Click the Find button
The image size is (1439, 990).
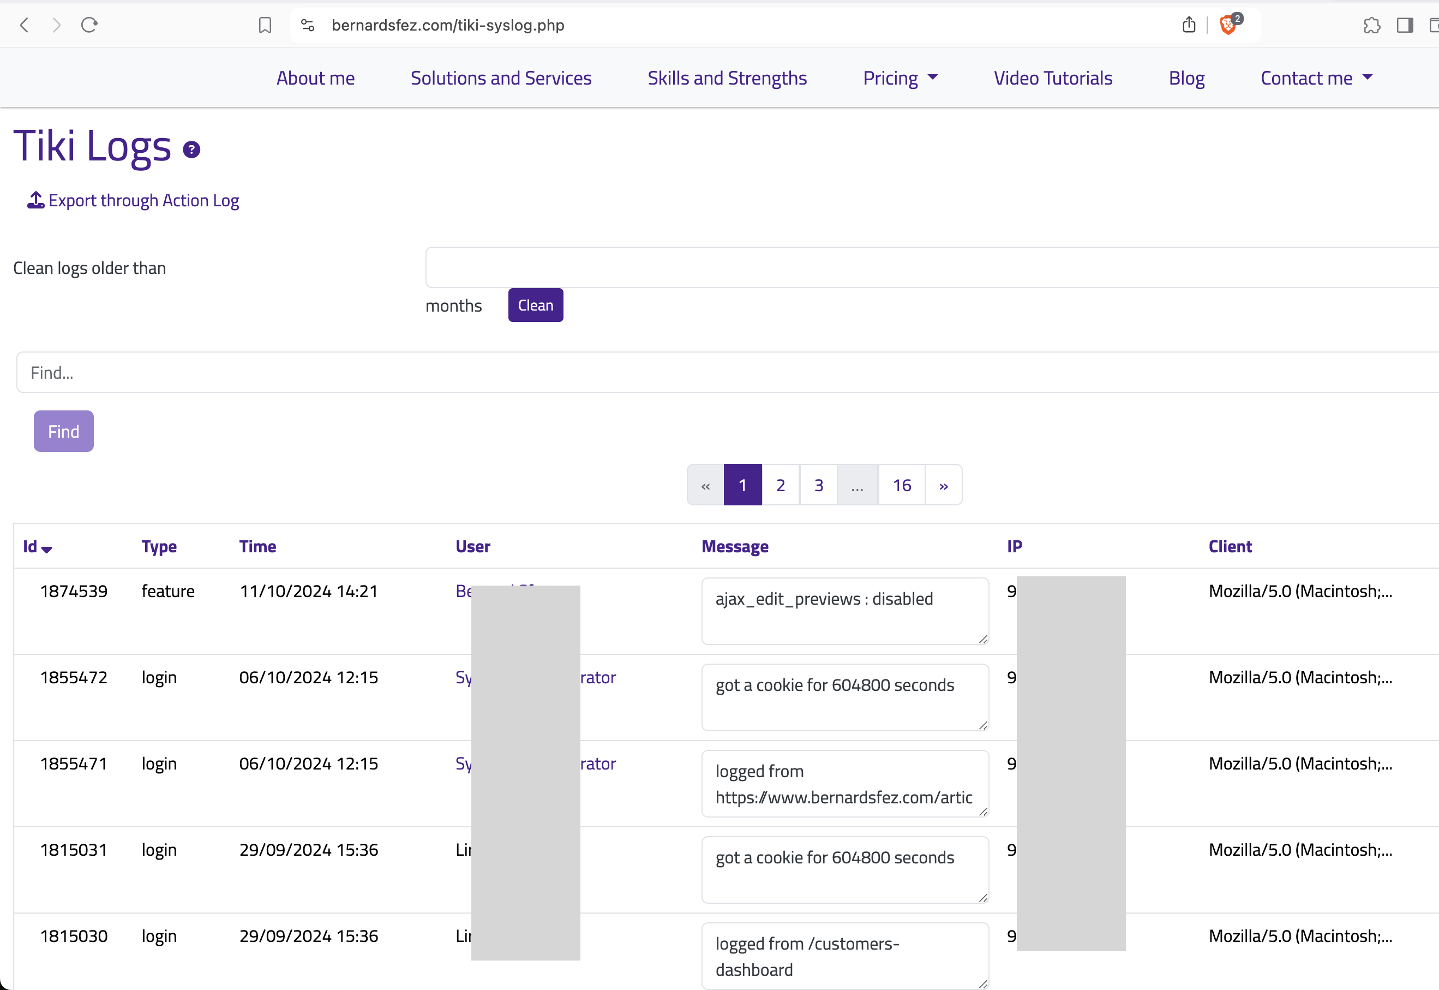click(64, 431)
